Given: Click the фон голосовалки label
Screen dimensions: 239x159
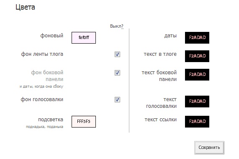Looking at the screenshot, I should pos(42,99).
